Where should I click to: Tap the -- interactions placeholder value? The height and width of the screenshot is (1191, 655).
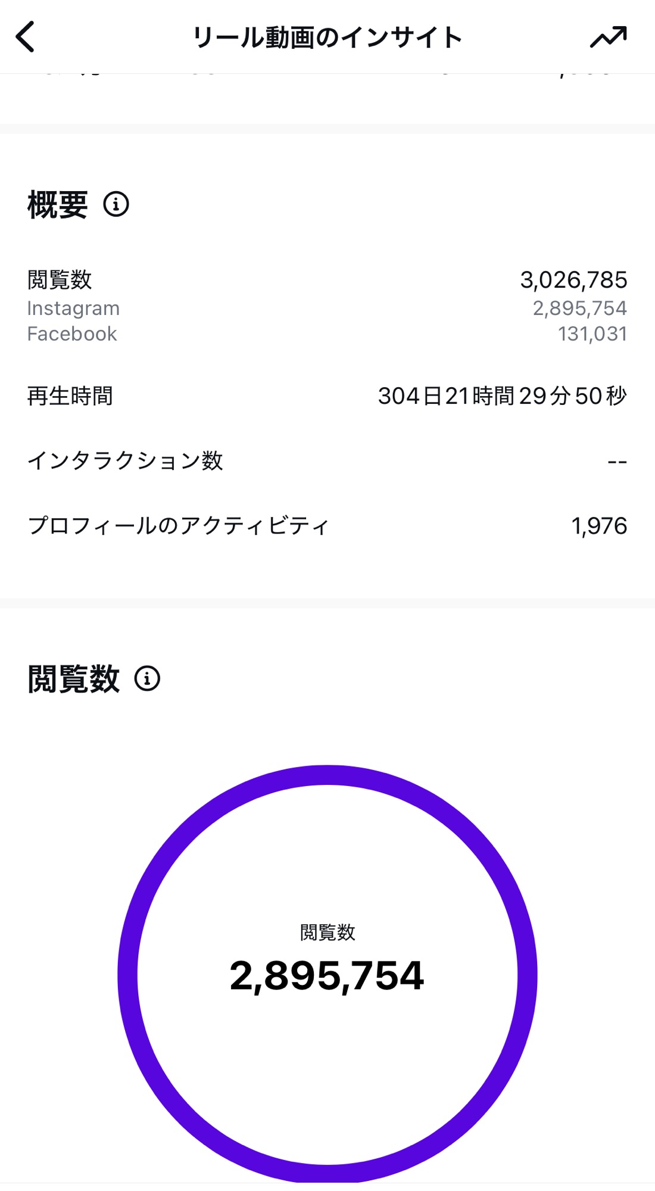(617, 462)
